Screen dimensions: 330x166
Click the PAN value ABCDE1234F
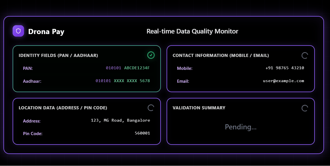tap(137, 68)
